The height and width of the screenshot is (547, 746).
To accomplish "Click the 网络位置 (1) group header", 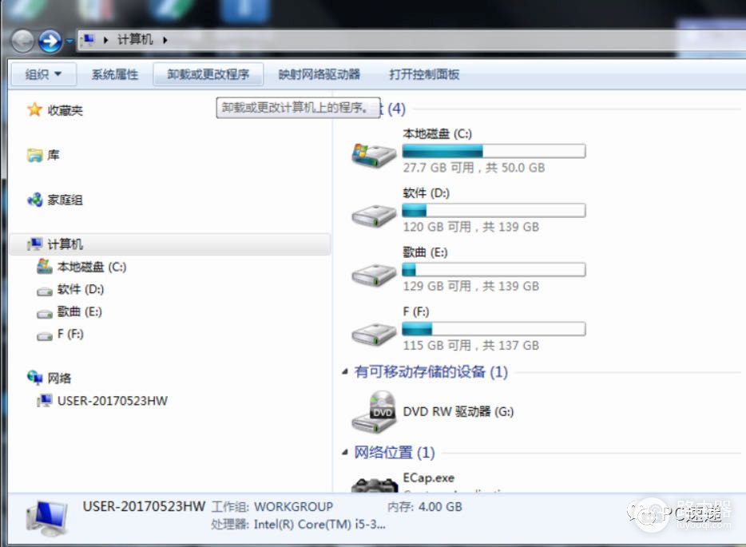I will [x=395, y=452].
